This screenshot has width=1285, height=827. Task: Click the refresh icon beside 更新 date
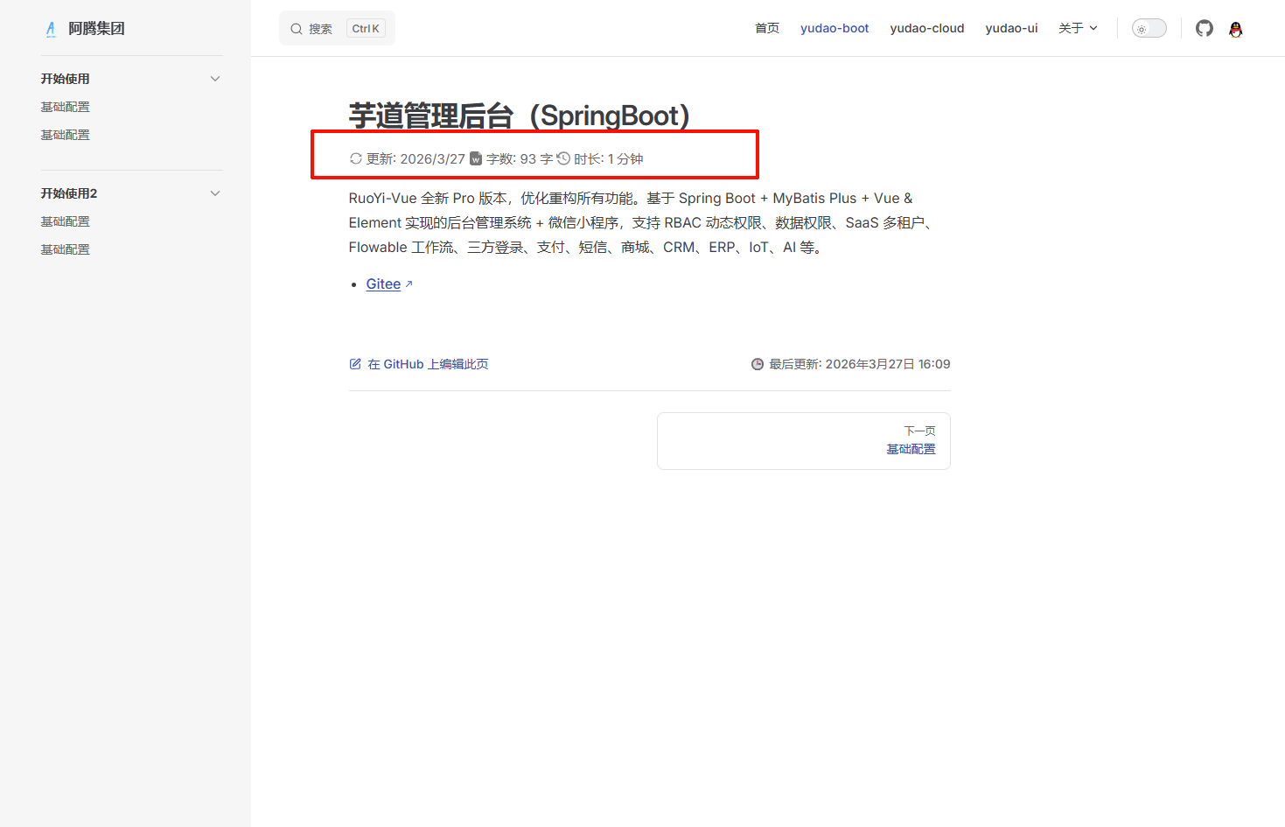[355, 158]
